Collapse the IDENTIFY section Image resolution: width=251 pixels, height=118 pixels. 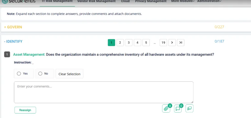(13, 41)
